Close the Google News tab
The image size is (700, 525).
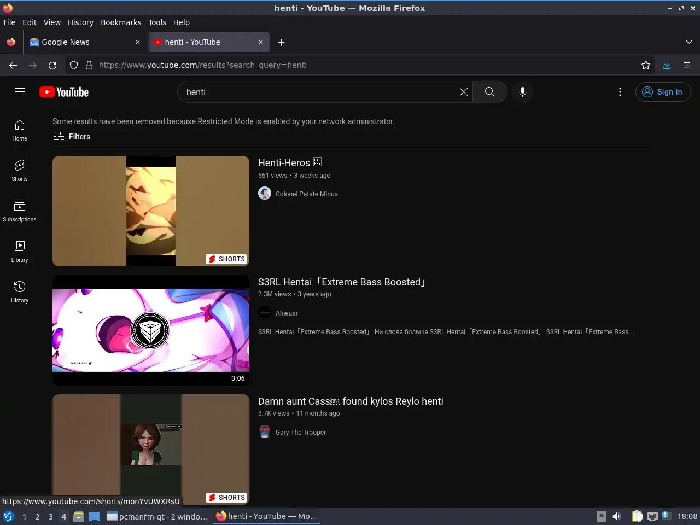[x=137, y=42]
